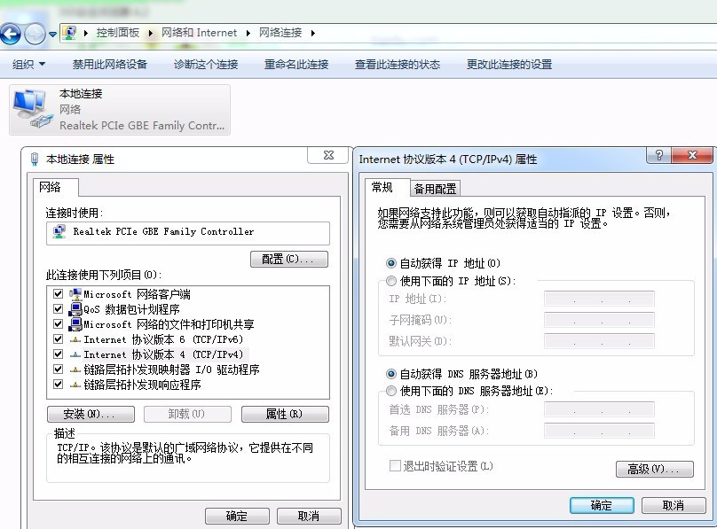
Task: Select 使用下面的 DNS 服务器地址 radio button
Action: 391,391
